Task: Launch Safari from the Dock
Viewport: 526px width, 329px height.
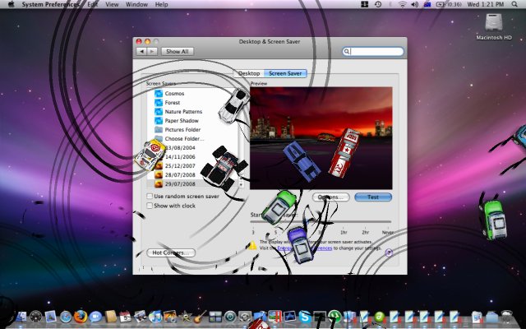Action: pyautogui.click(x=66, y=316)
